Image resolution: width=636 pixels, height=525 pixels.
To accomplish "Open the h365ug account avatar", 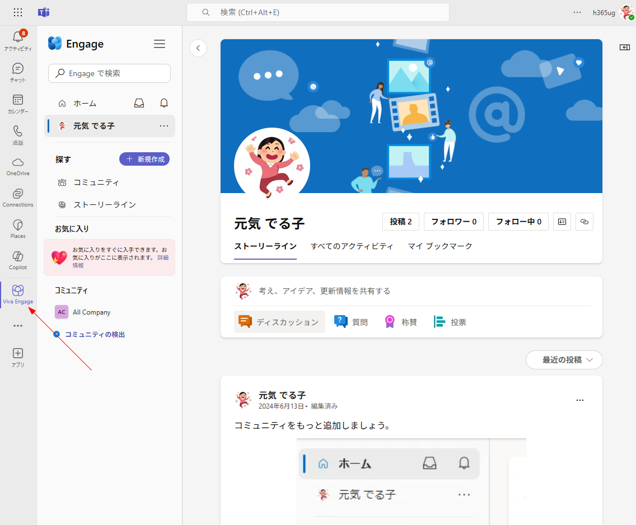I will 626,12.
